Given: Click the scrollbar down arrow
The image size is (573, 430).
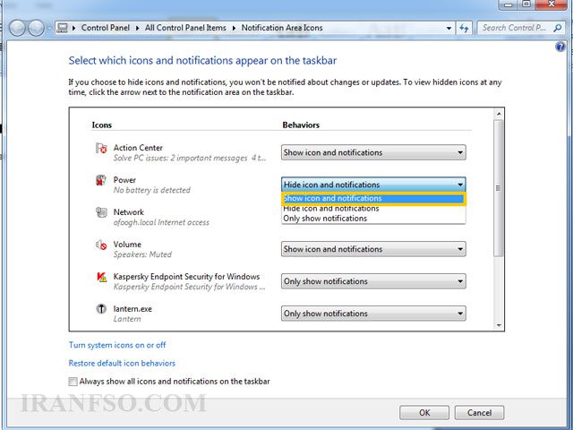Looking at the screenshot, I should pos(499,325).
